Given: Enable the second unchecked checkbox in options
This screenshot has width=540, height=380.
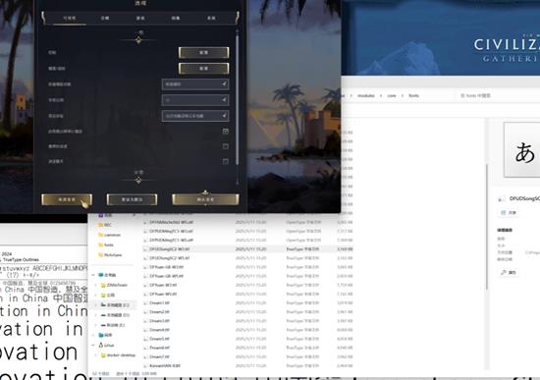Looking at the screenshot, I should (x=226, y=146).
